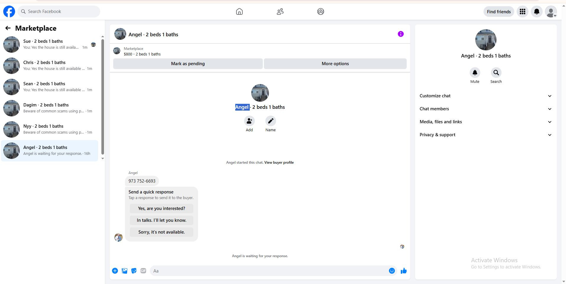This screenshot has height=284, width=566.
Task: Open the account profile avatar menu
Action: point(551,12)
